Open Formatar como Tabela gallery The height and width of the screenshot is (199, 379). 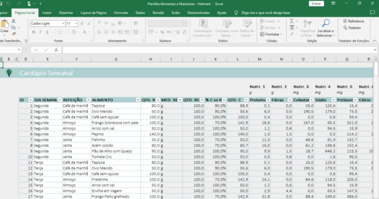(227, 28)
